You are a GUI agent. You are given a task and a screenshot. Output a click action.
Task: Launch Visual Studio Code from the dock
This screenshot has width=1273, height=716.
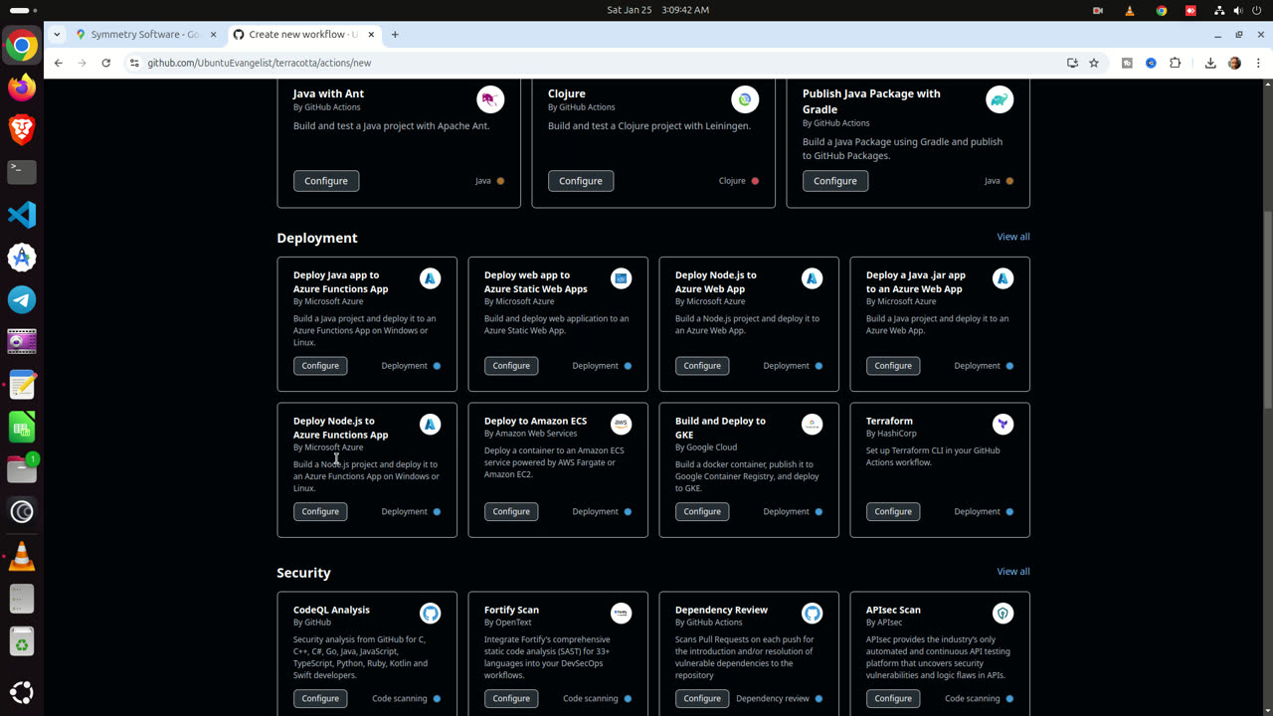pyautogui.click(x=22, y=214)
